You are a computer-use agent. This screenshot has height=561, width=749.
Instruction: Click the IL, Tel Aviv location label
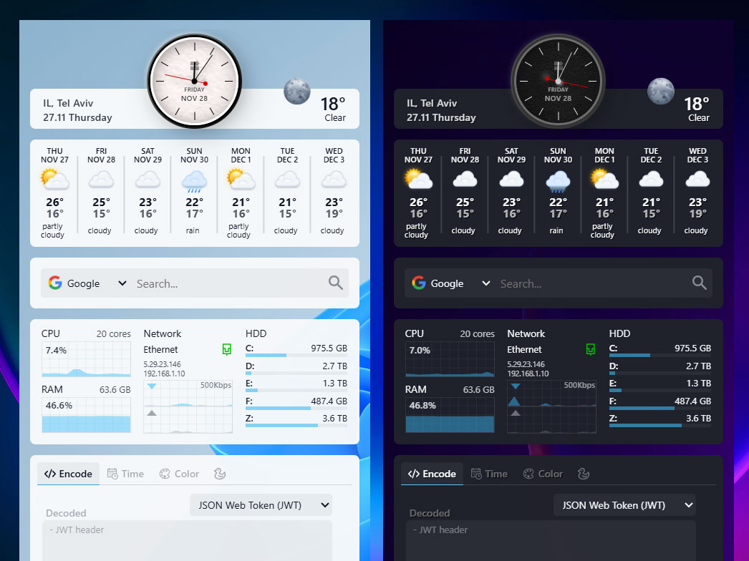coord(67,102)
